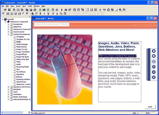Open the Tools menu

(30, 6)
